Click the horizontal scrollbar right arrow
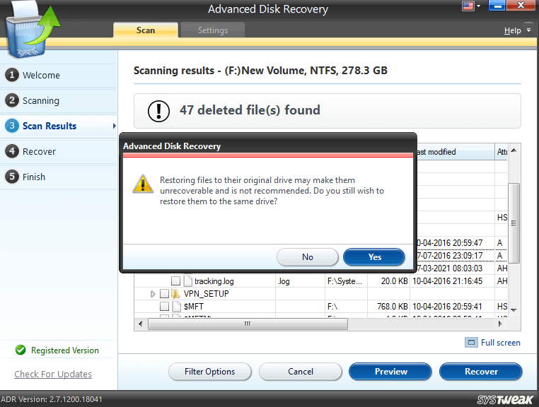 click(x=501, y=324)
